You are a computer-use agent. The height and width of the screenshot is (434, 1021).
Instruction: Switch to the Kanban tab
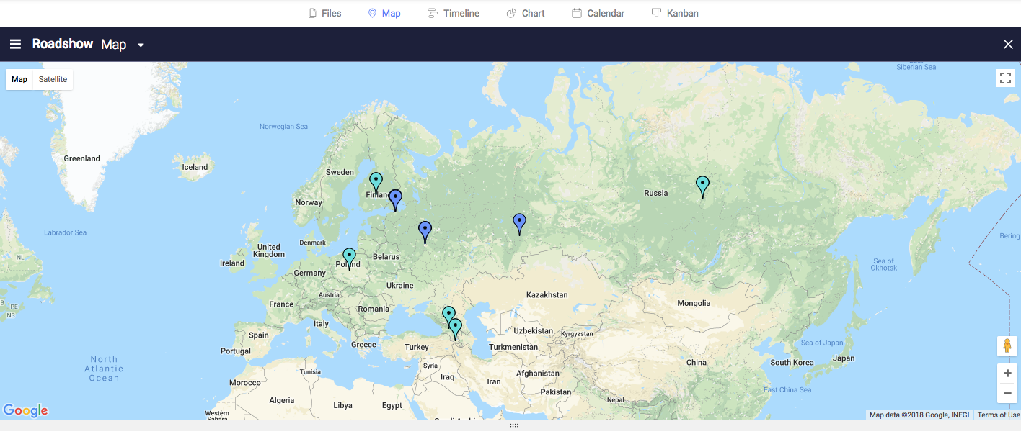[x=675, y=13]
